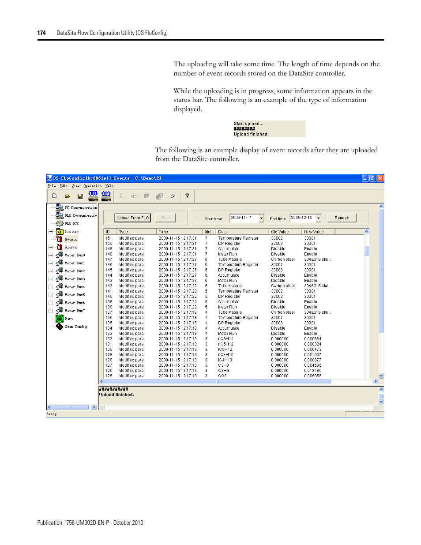Open the Operation menu
This screenshot has width=421, height=545.
coord(93,186)
